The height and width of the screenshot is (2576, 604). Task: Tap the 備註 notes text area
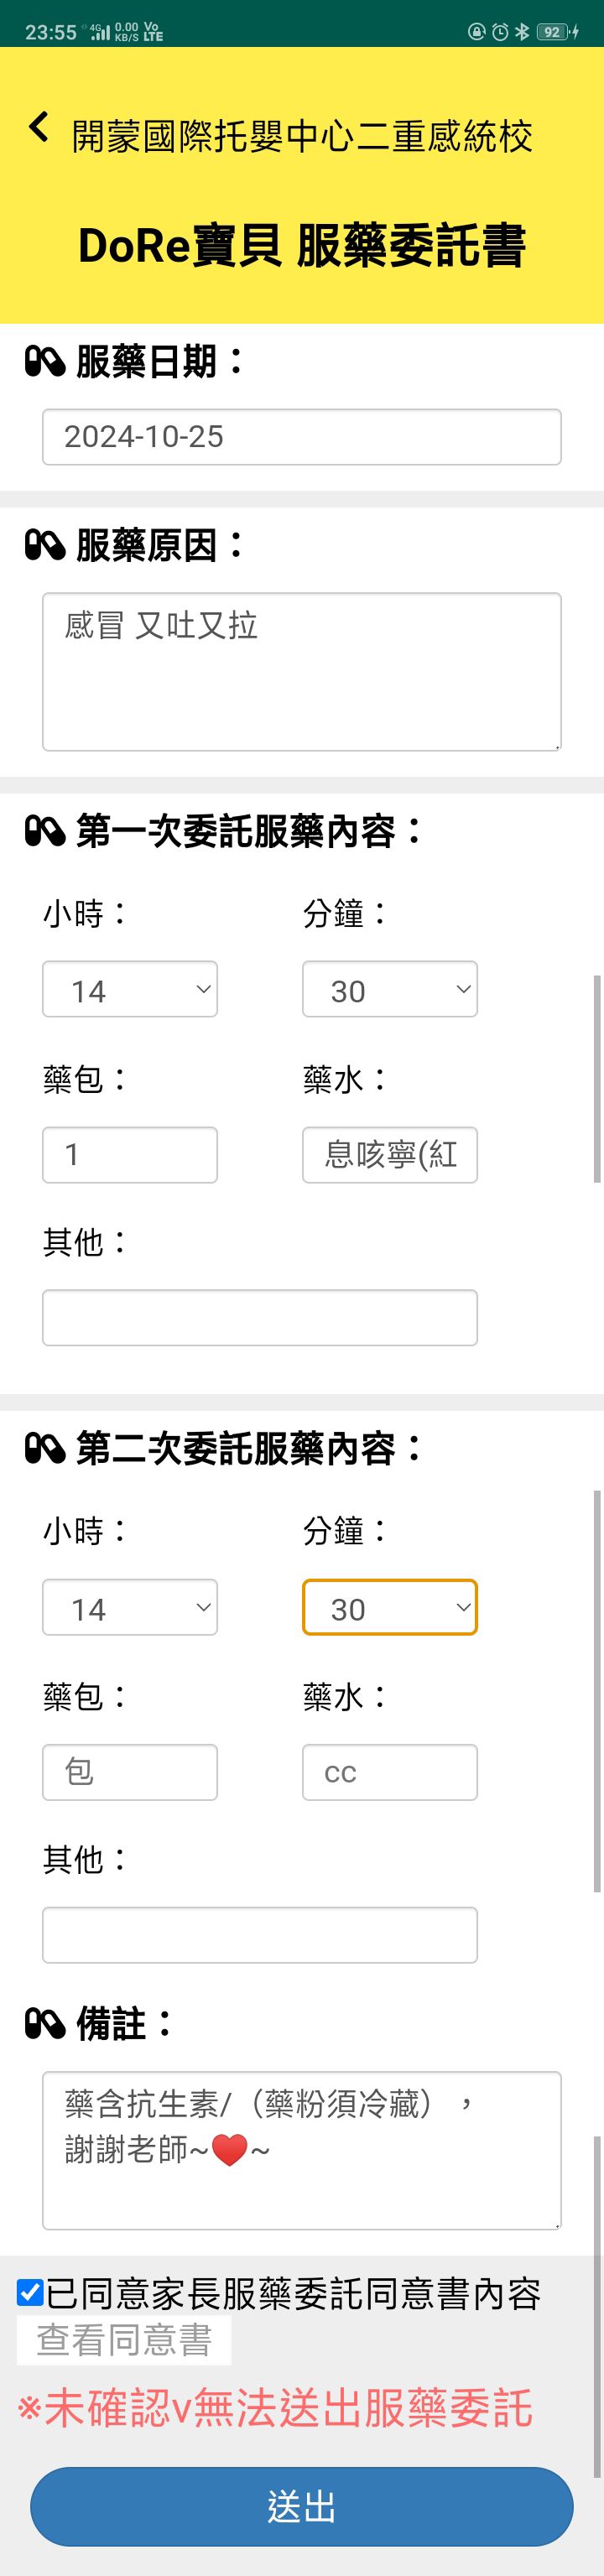(302, 2150)
